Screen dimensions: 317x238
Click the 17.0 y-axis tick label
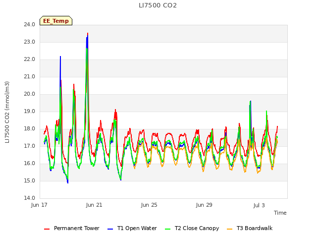click(30, 146)
